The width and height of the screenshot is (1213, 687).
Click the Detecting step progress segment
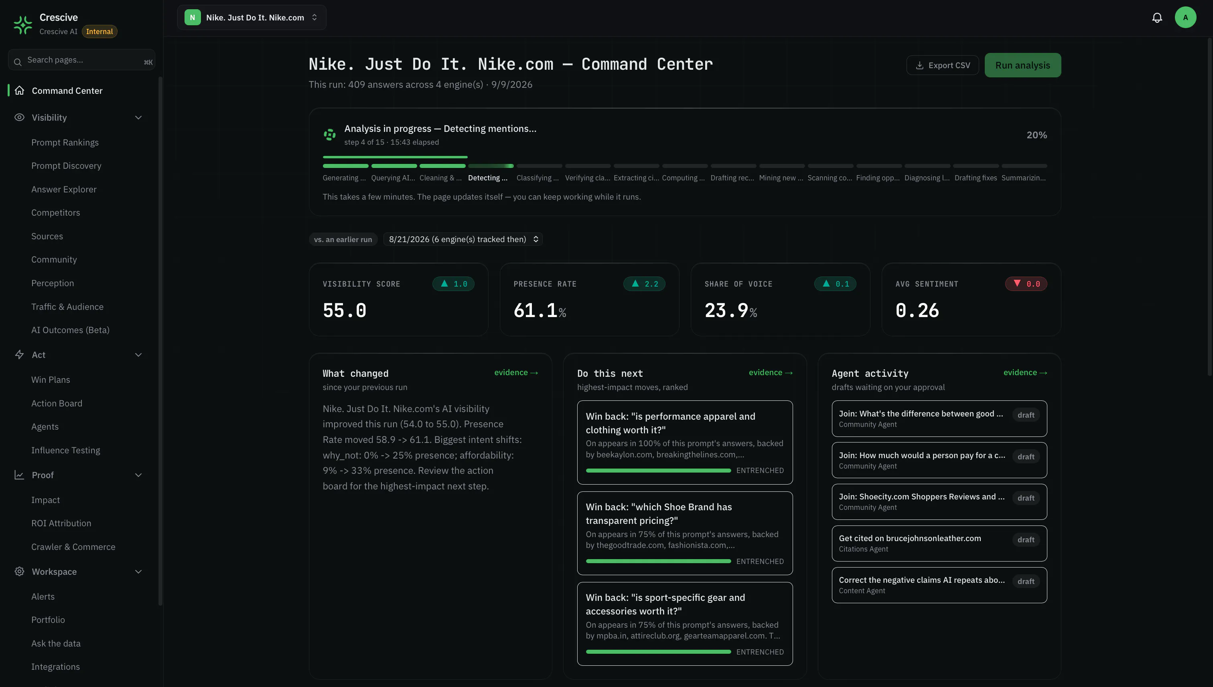[x=491, y=166]
